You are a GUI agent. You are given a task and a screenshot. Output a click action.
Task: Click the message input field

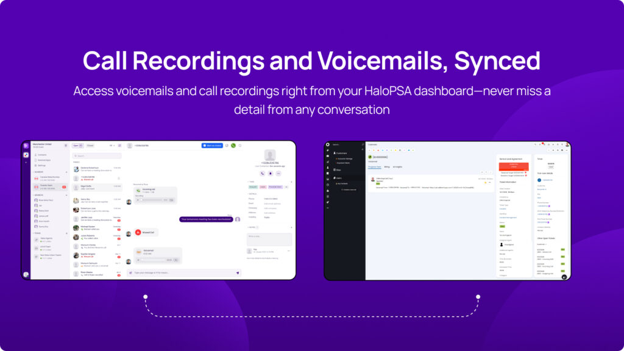[x=183, y=273]
